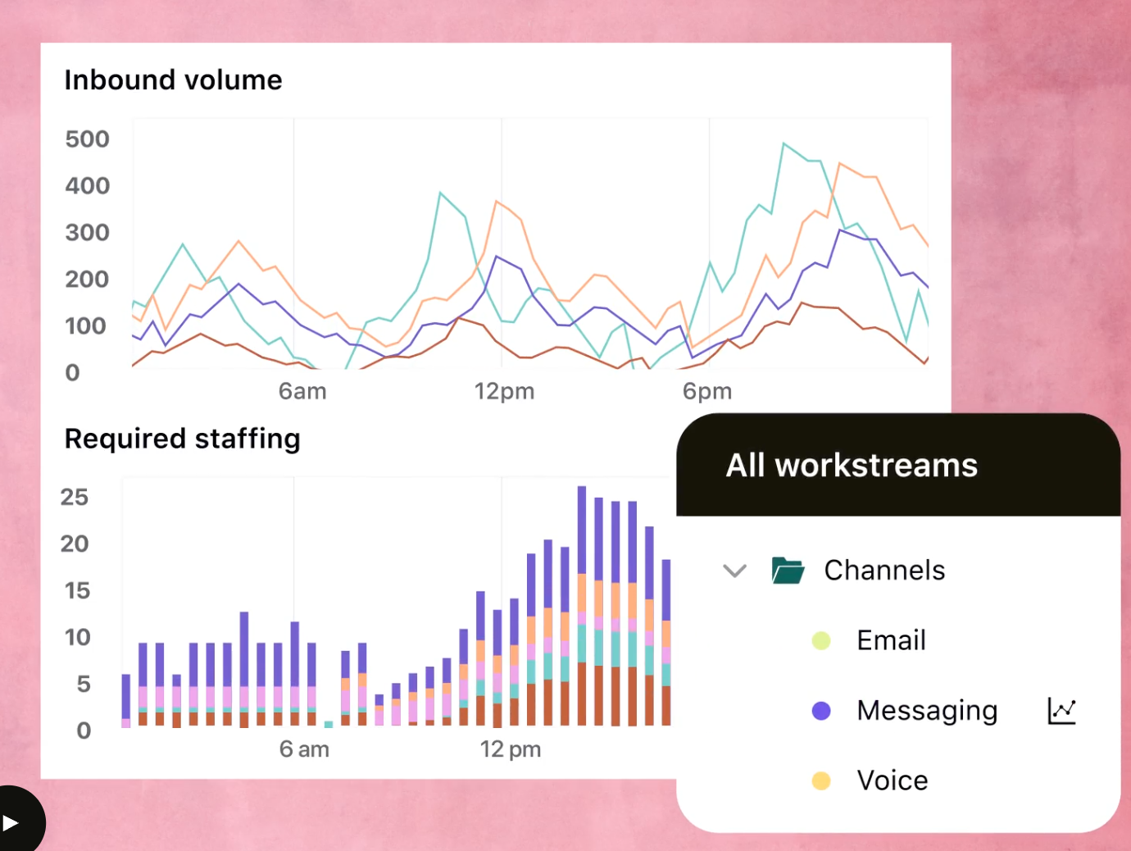Click the Inbound volume title
The image size is (1131, 851).
click(173, 80)
